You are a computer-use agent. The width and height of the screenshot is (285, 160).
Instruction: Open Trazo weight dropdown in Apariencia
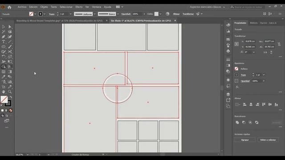point(264,75)
